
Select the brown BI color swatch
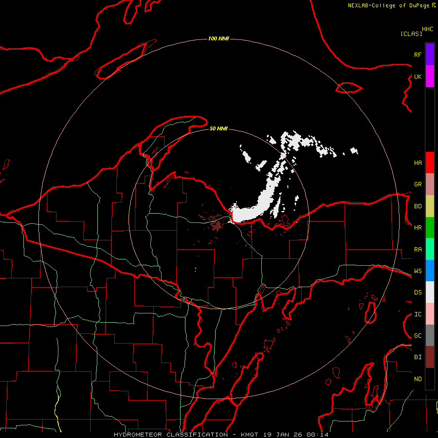click(430, 357)
